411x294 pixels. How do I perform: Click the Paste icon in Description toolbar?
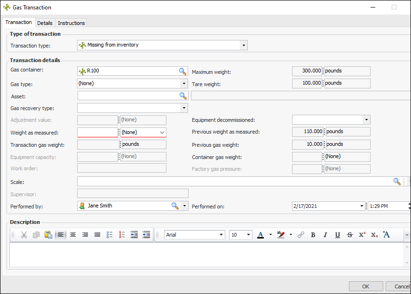(48, 235)
